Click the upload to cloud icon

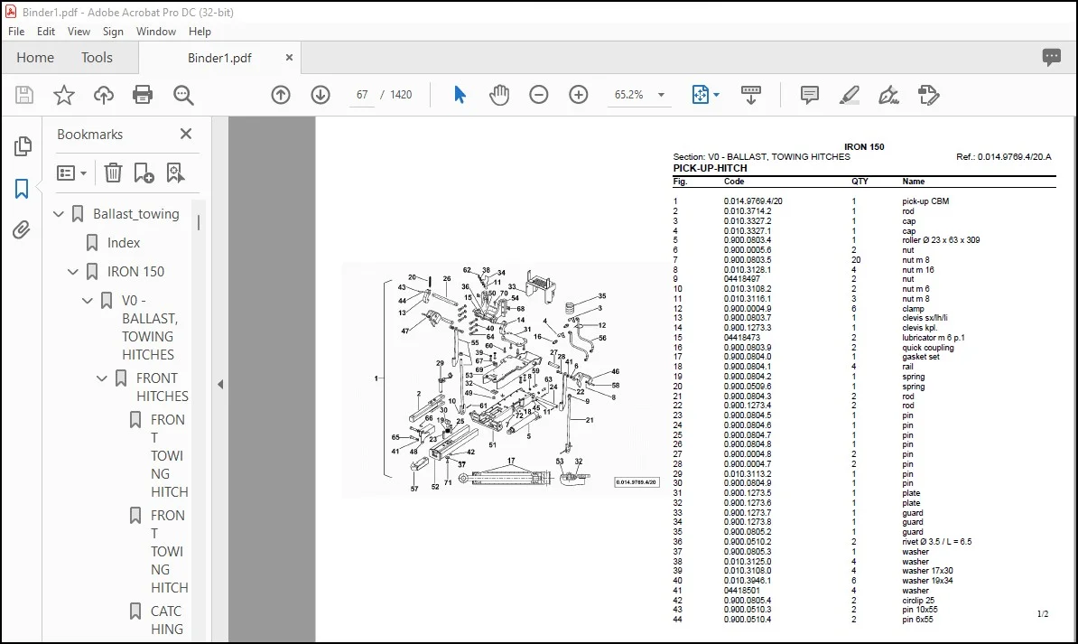(104, 95)
